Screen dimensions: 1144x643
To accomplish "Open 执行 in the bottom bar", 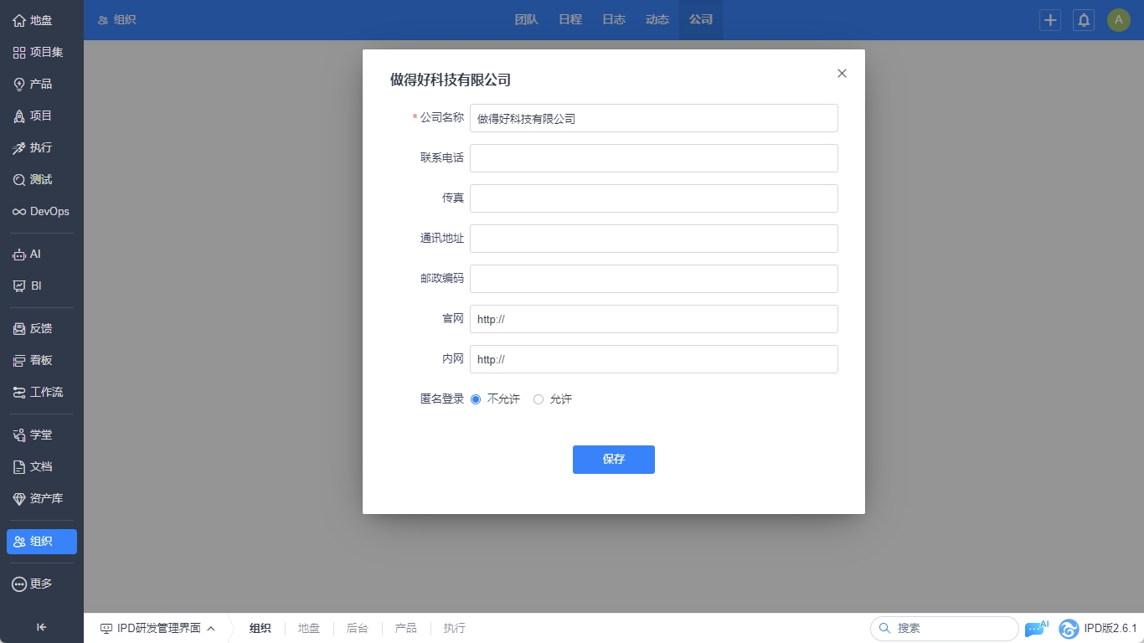I will pyautogui.click(x=455, y=628).
